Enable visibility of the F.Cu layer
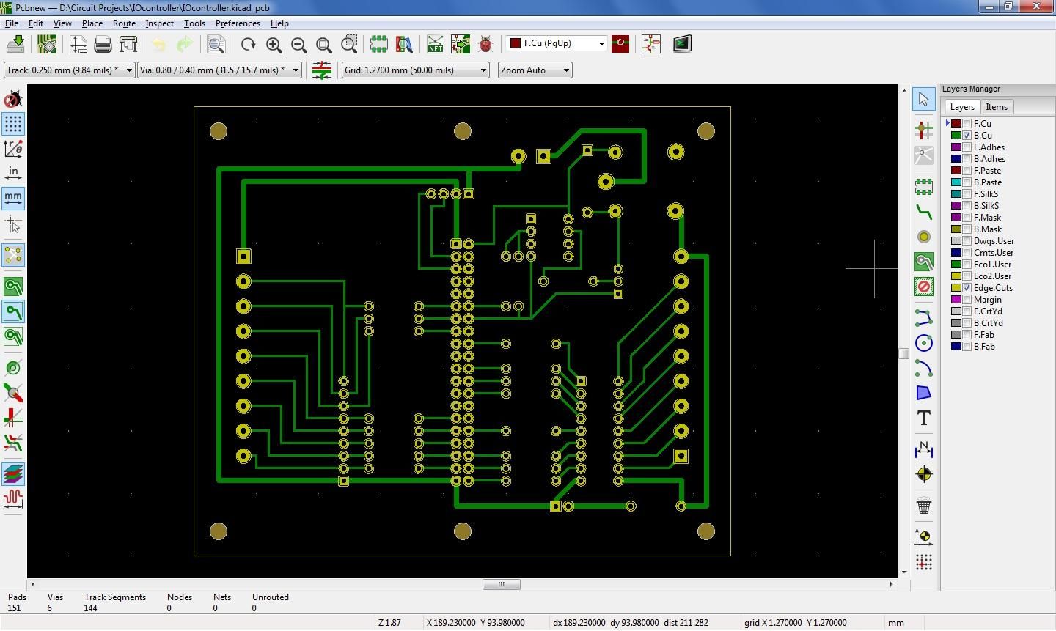Image resolution: width=1056 pixels, height=631 pixels. tap(966, 123)
